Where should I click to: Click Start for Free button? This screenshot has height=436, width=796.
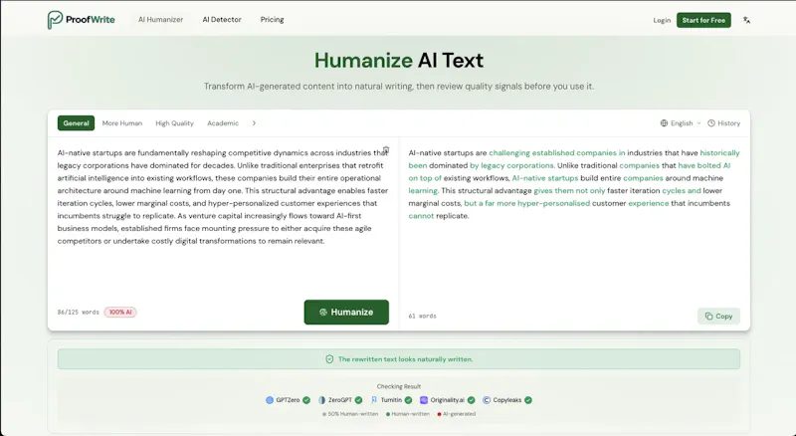703,20
